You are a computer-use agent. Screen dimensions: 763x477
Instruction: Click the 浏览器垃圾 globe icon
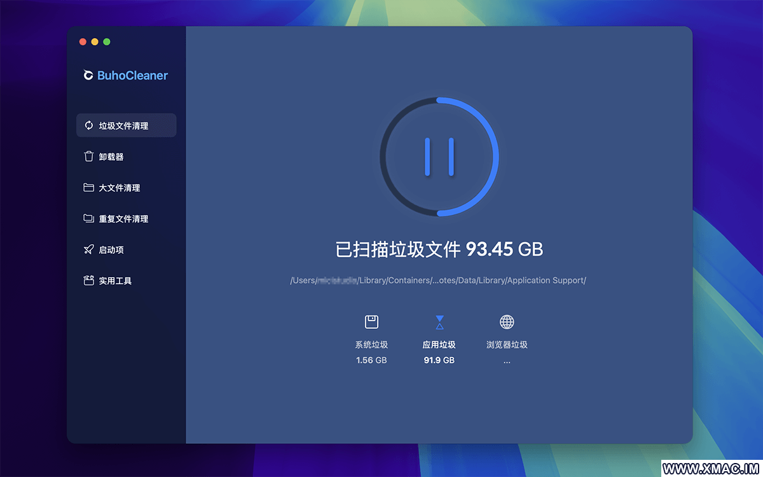(x=507, y=322)
